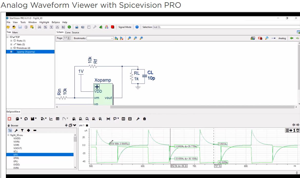Click the binoculars find icon
The width and height of the screenshot is (300, 178).
tap(40, 27)
